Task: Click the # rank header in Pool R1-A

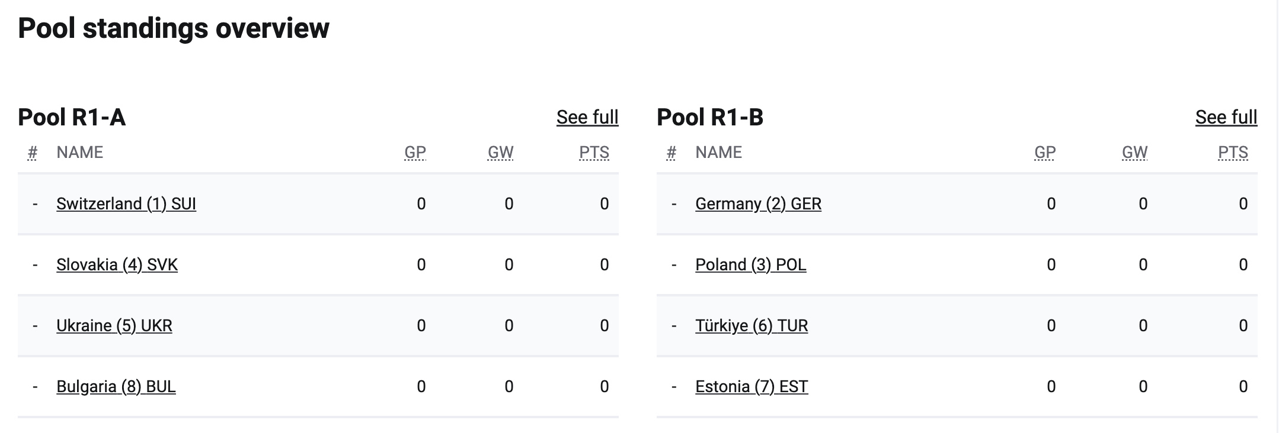Action: (x=33, y=153)
